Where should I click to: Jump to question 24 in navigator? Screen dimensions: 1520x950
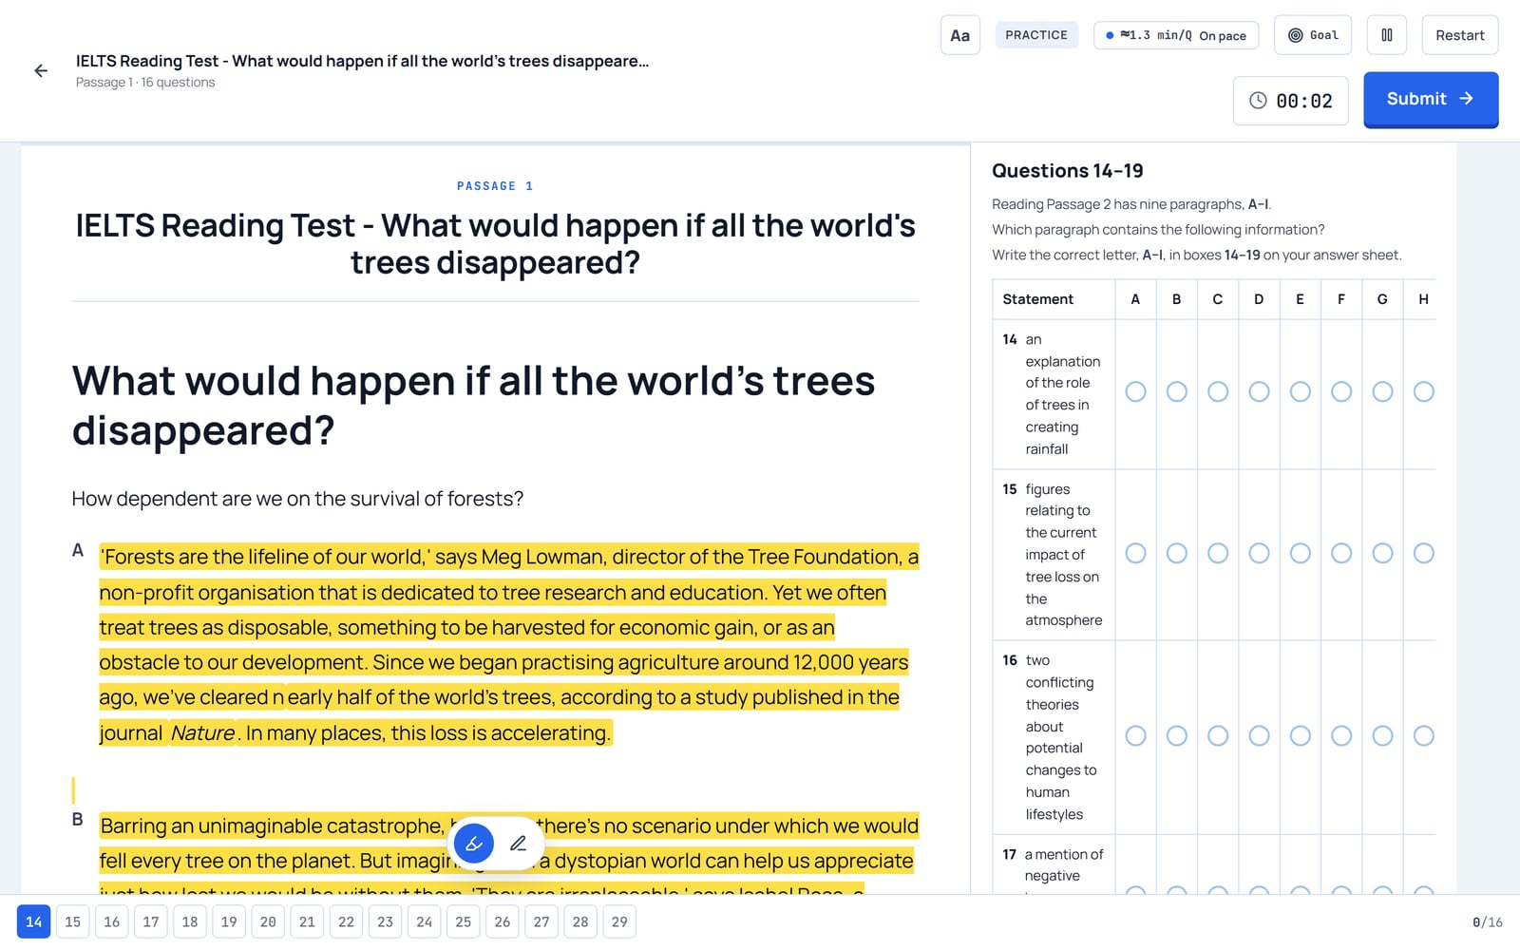pos(425,921)
